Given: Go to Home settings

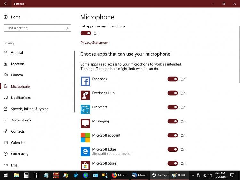Looking at the screenshot, I should click(15, 17).
